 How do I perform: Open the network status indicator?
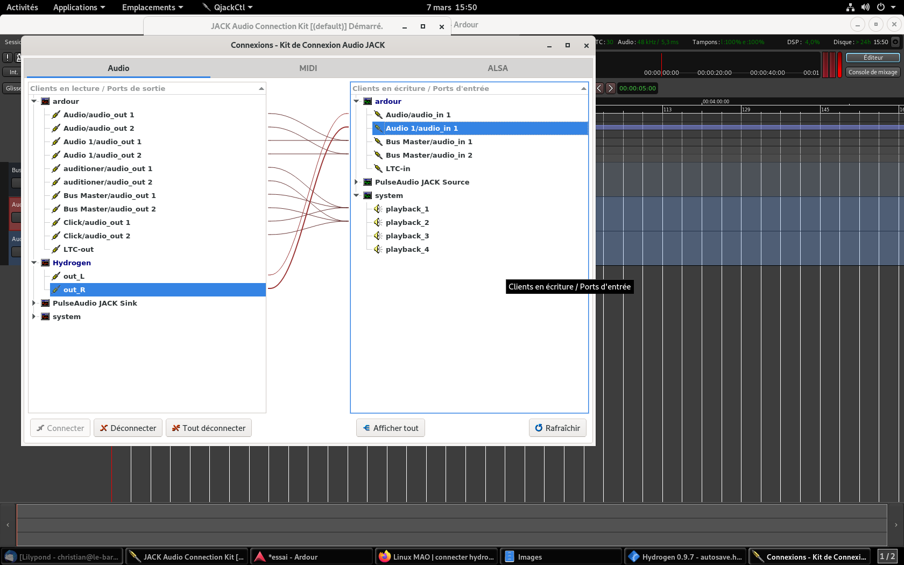point(850,7)
